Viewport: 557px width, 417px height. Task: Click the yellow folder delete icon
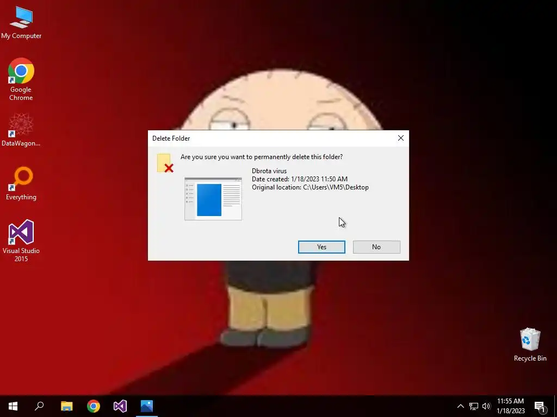(165, 163)
